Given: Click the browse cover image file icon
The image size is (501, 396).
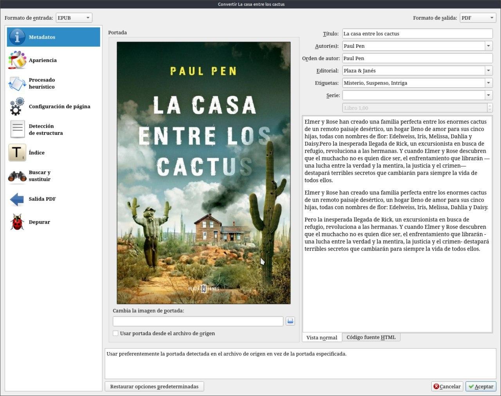Looking at the screenshot, I should (x=290, y=321).
